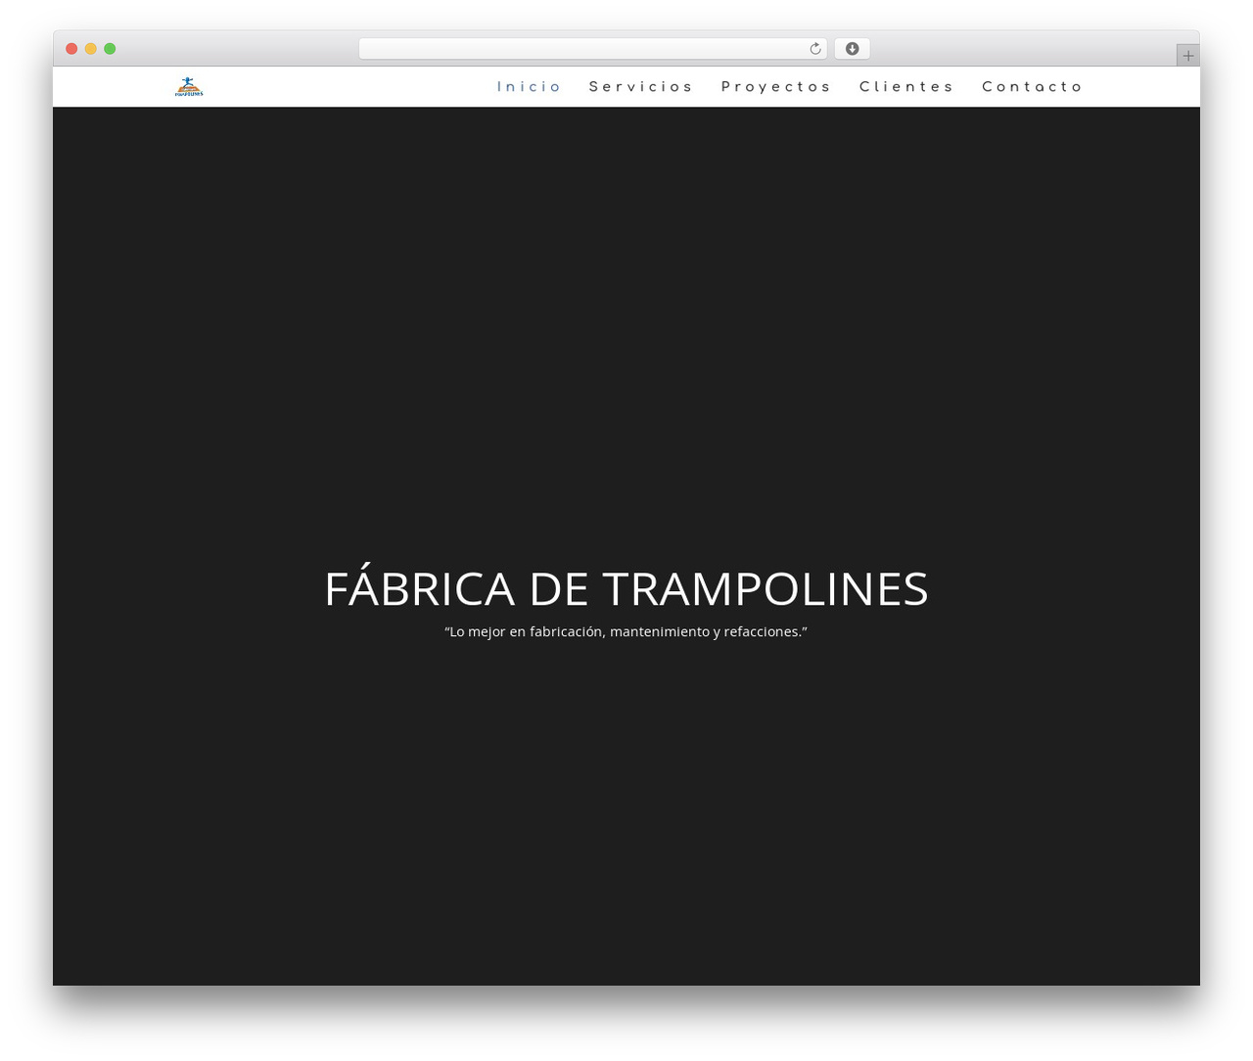Click the "Lo mejor en fabricación" tagline
Image resolution: width=1253 pixels, height=1061 pixels.
[x=626, y=632]
